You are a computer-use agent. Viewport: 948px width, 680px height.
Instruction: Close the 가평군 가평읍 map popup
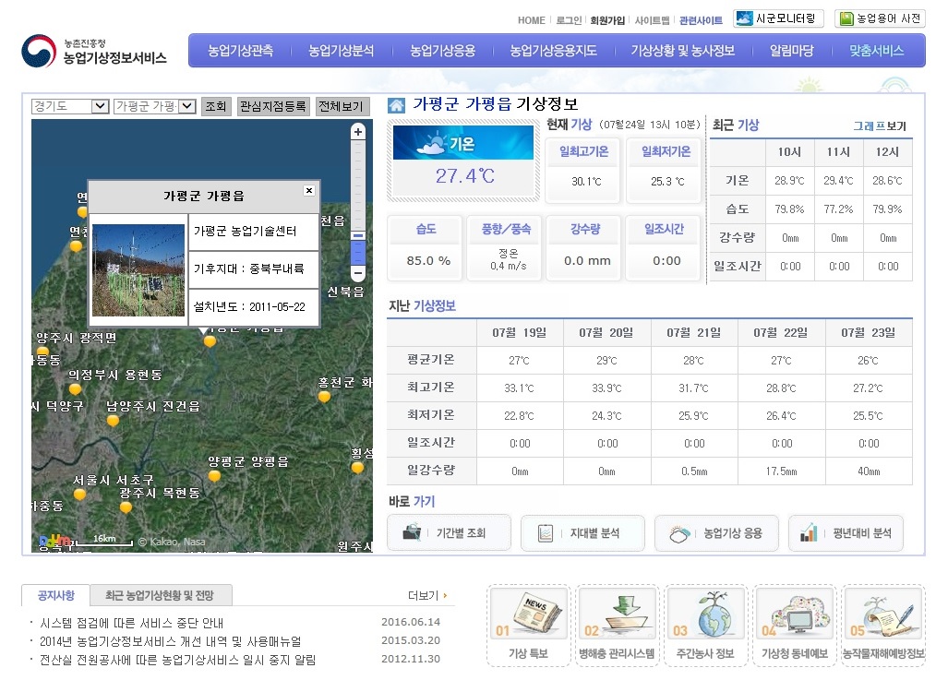click(x=309, y=190)
